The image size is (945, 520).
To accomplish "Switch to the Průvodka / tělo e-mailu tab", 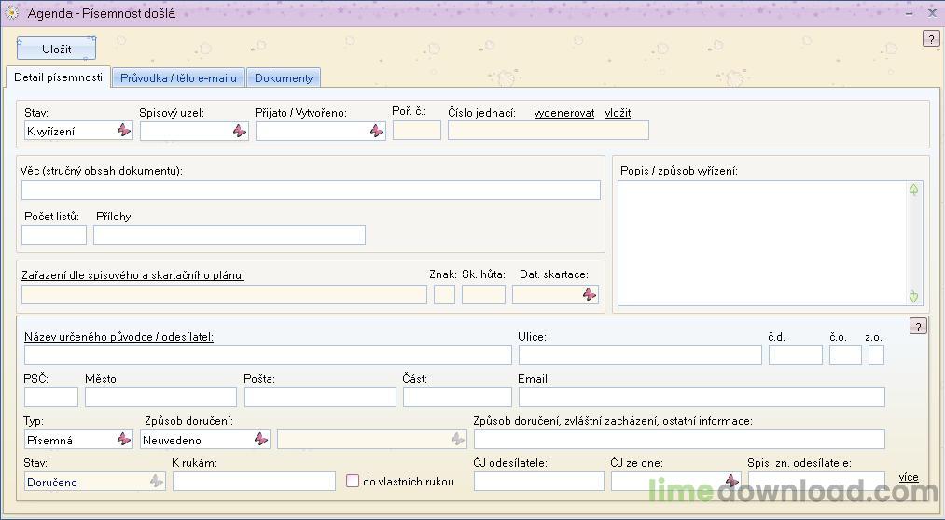I will (178, 77).
